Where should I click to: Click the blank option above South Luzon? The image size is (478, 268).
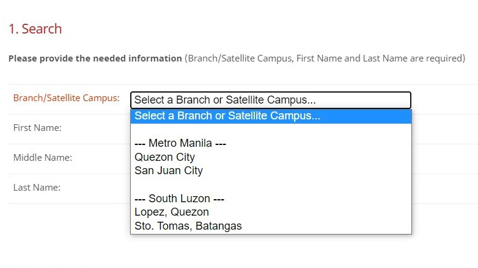click(x=270, y=185)
